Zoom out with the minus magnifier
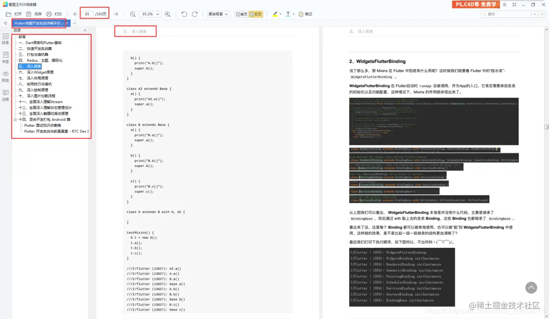This screenshot has height=319, width=549. tap(133, 14)
